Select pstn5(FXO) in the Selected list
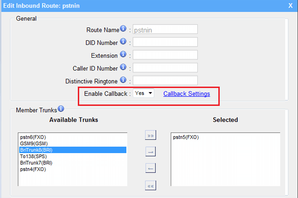The image size is (298, 198). coord(225,137)
